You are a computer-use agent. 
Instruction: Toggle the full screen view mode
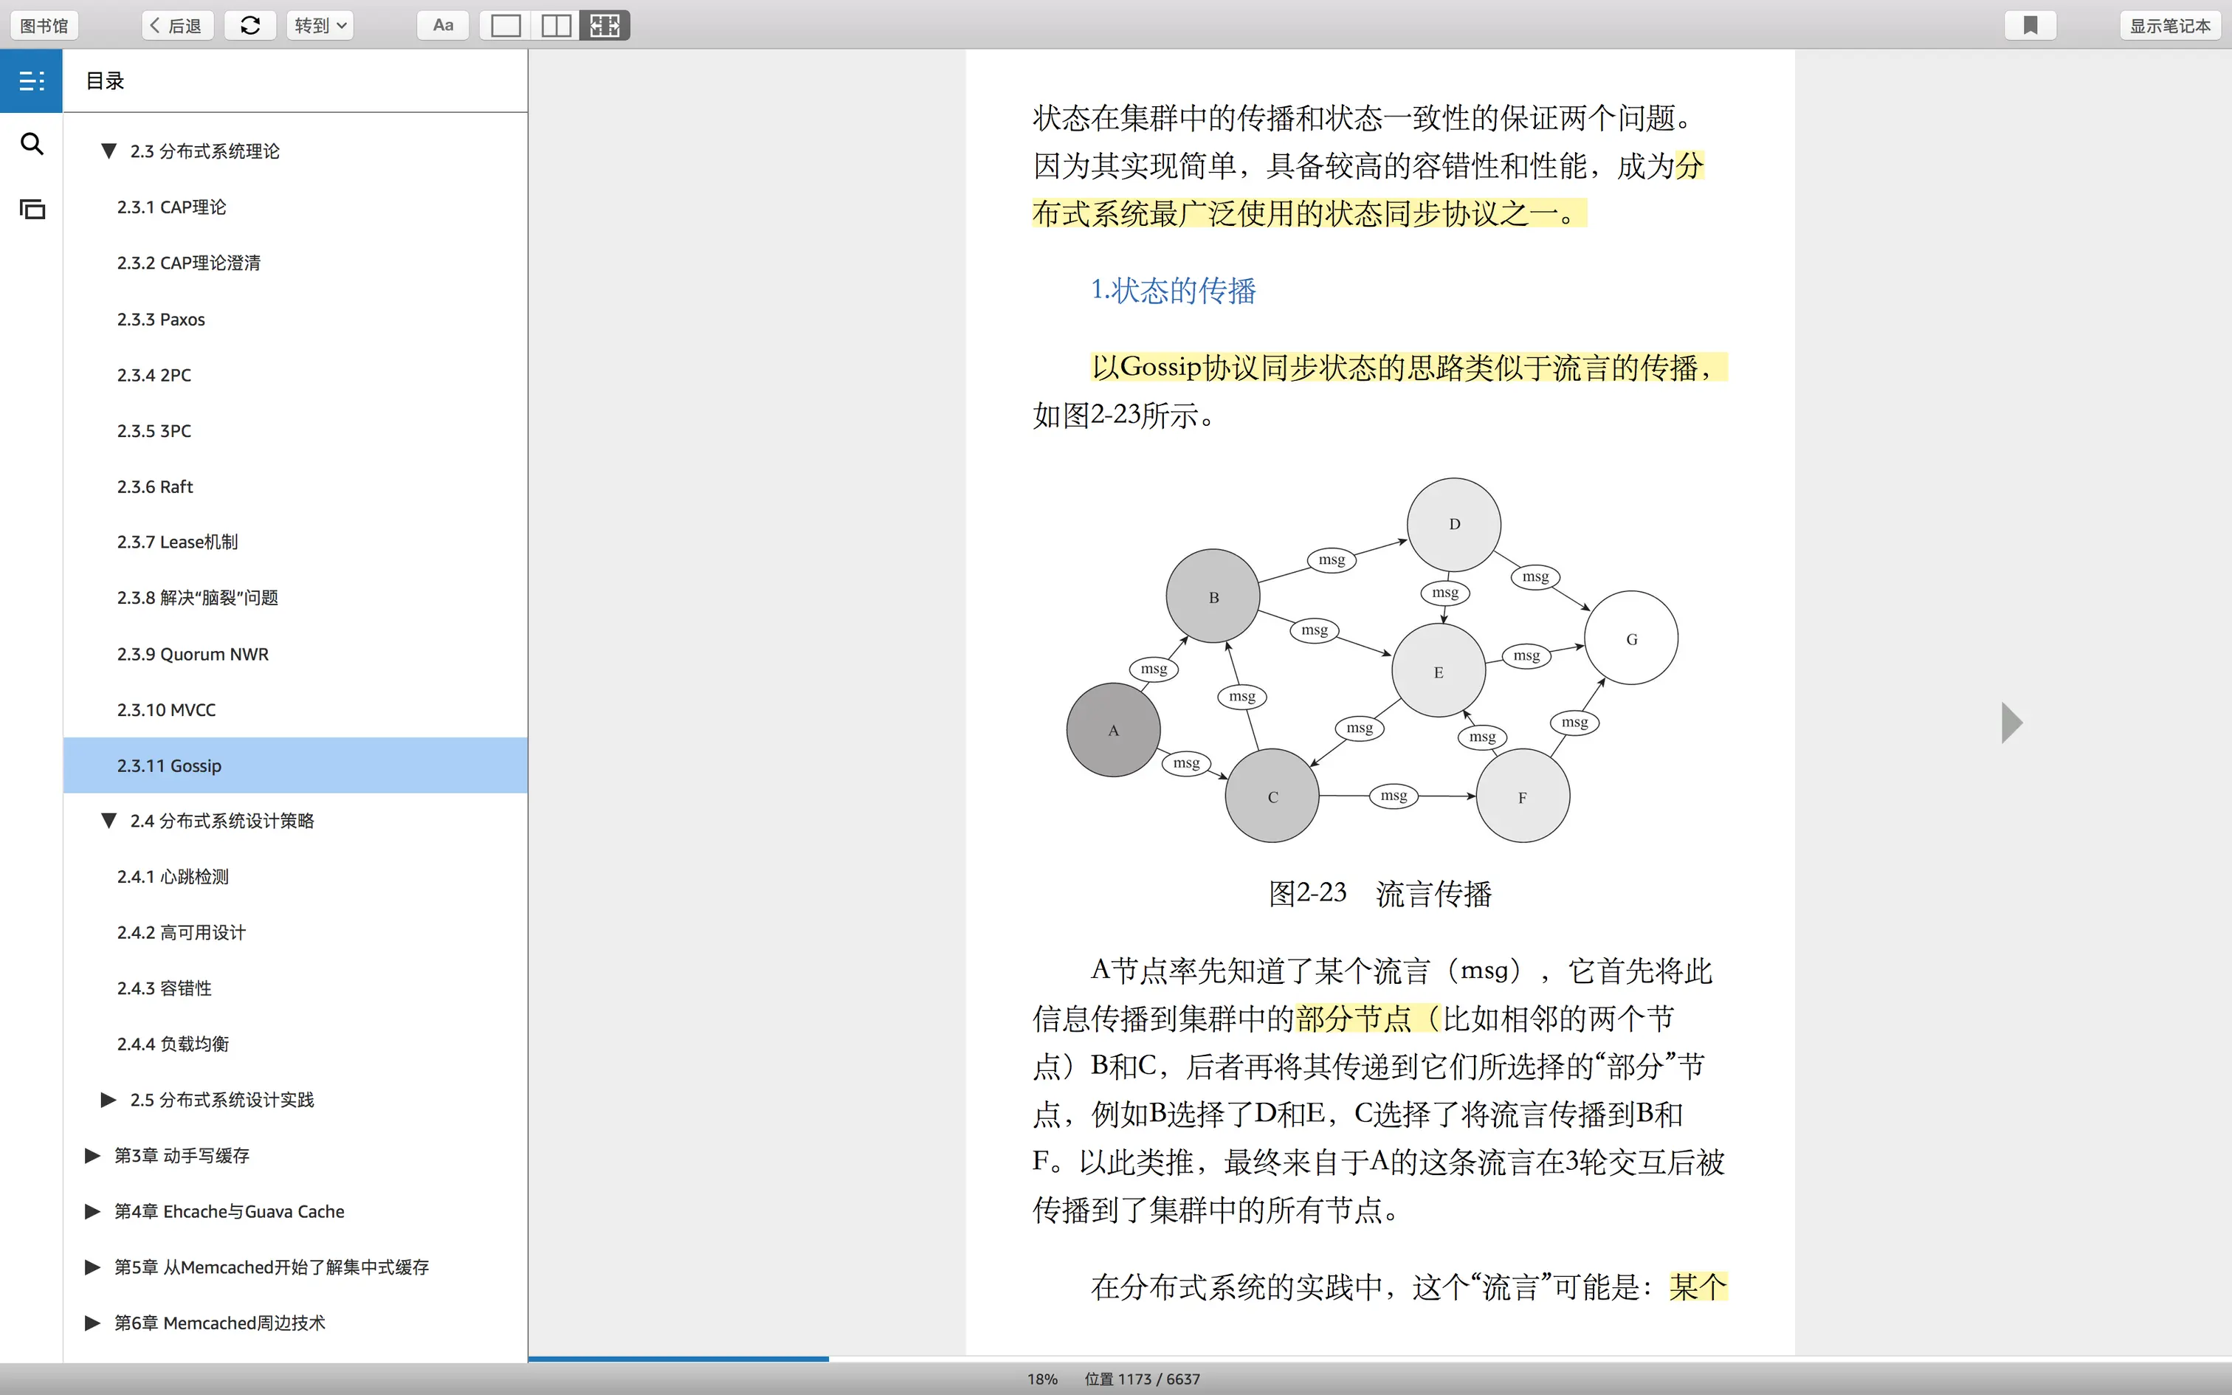[605, 26]
